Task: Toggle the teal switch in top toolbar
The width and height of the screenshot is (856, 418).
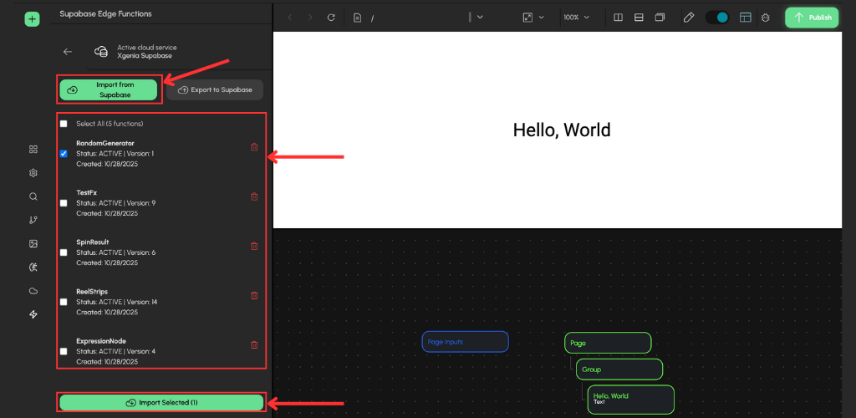Action: [x=716, y=18]
